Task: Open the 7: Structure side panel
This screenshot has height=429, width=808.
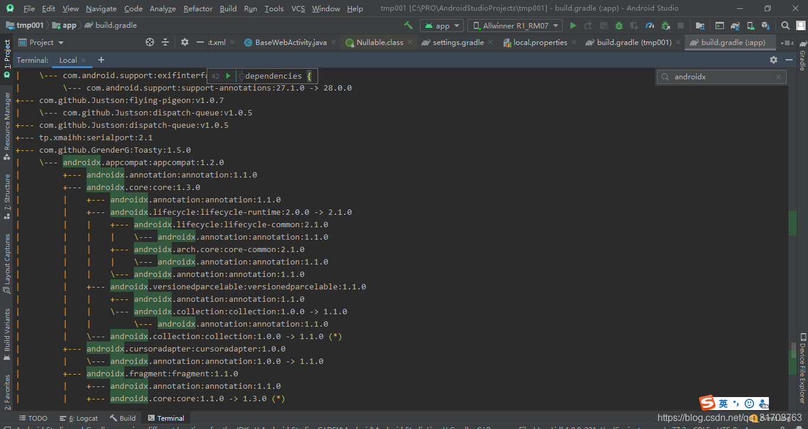Action: [7, 196]
